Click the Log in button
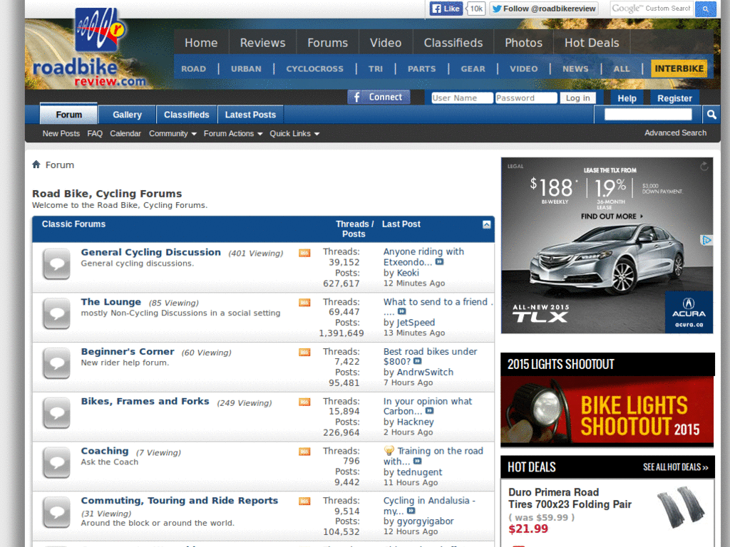Screen dimensions: 730x547 coord(577,98)
